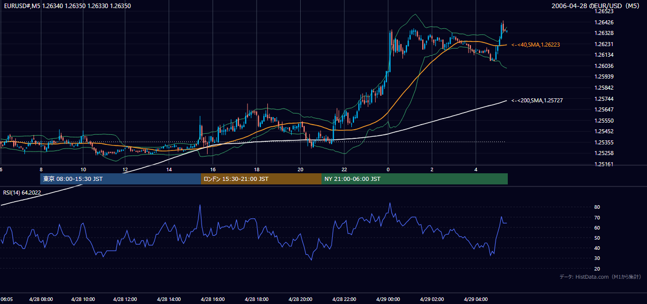647x304 pixels.
Task: Click the 4/28 18:00 time axis label
Action: click(257, 299)
